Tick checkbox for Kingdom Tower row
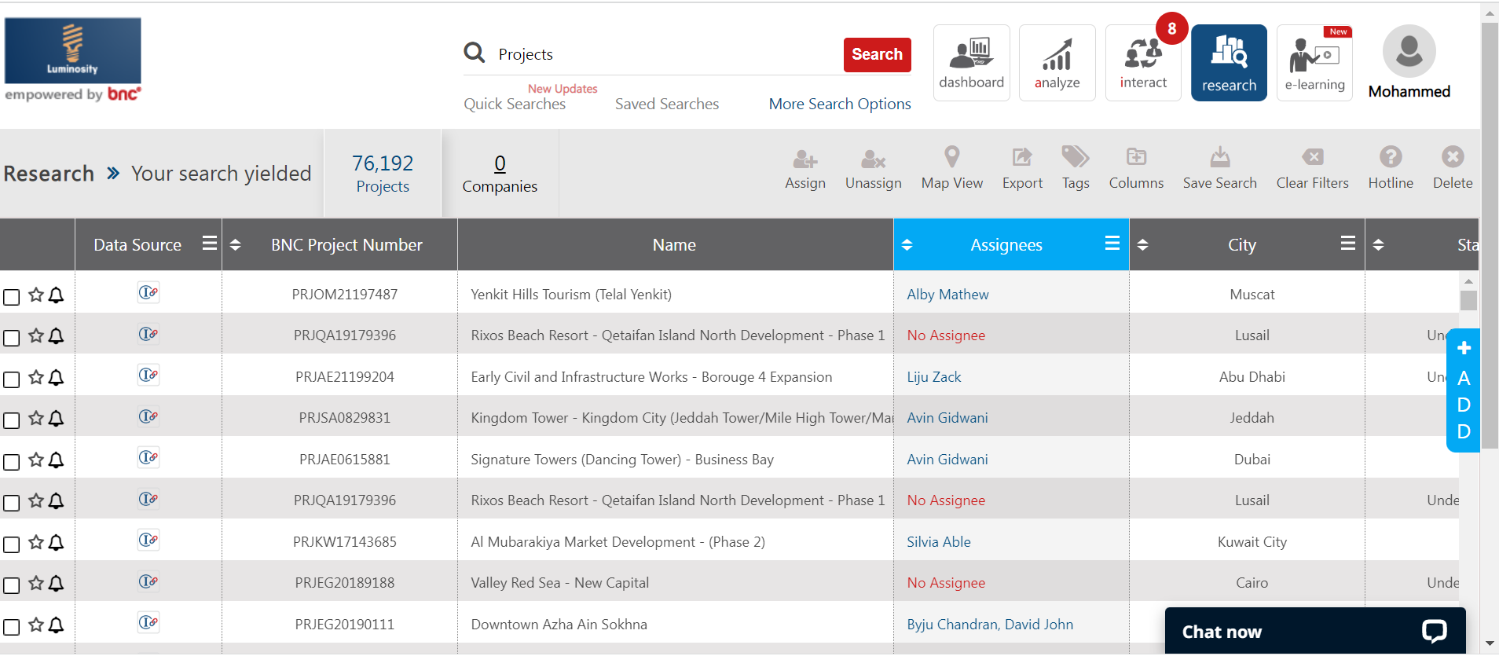The width and height of the screenshot is (1499, 656). 11,420
